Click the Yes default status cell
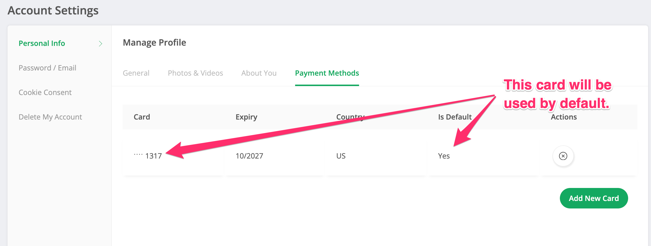The height and width of the screenshot is (246, 651). click(x=444, y=156)
